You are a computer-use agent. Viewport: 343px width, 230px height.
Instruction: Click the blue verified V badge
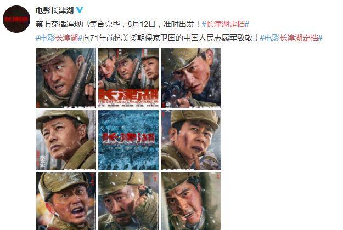(80, 10)
